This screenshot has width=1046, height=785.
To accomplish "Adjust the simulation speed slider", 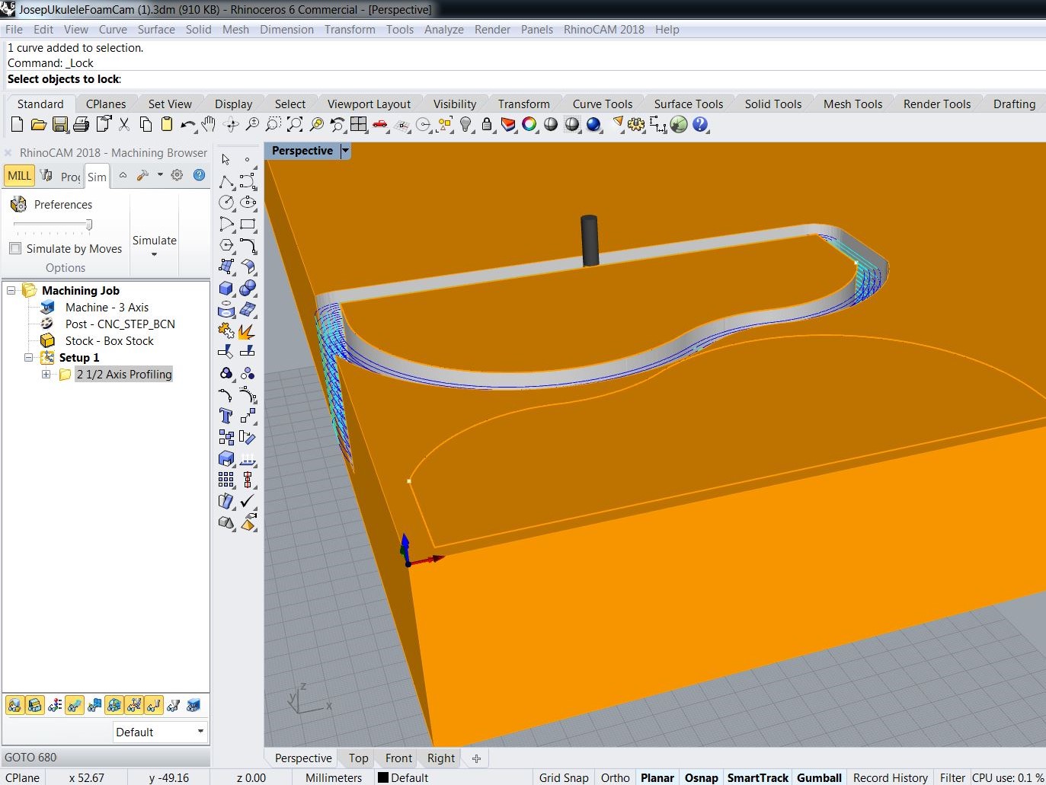I will tap(88, 225).
